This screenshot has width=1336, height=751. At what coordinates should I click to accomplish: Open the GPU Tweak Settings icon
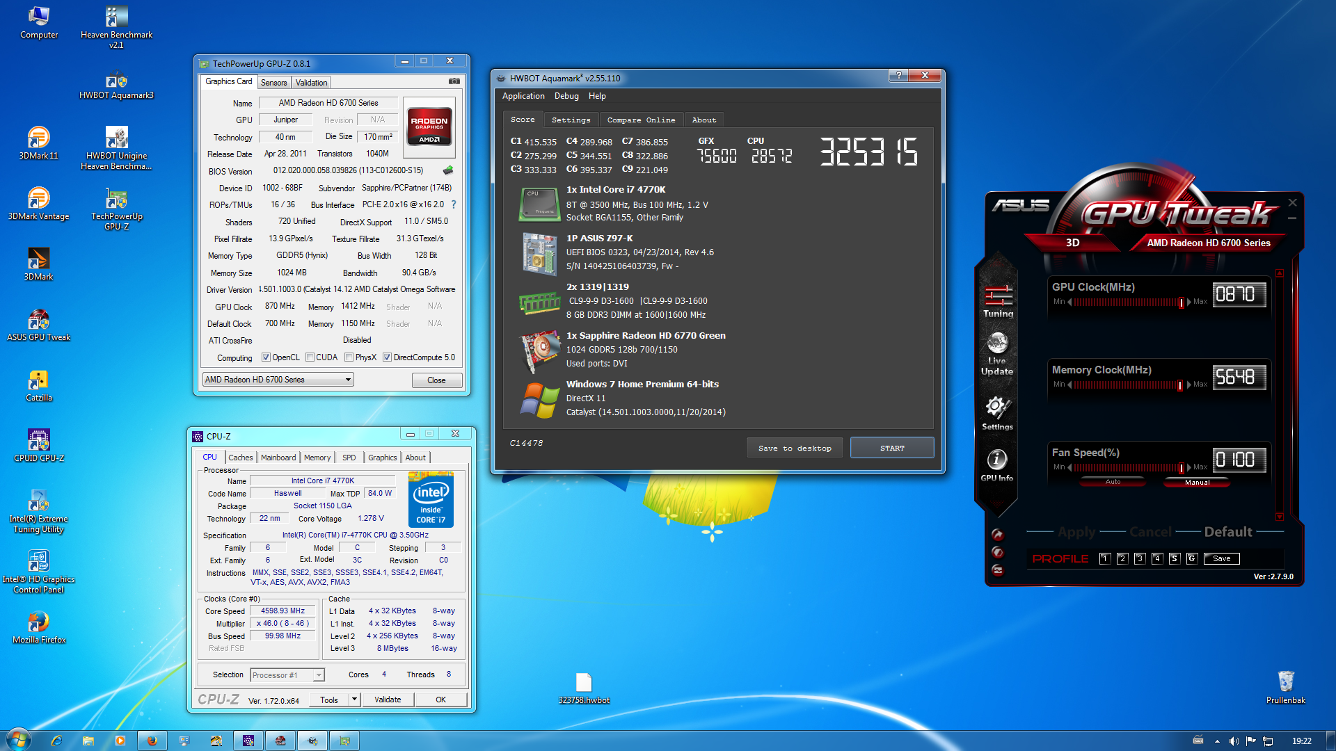click(x=997, y=413)
